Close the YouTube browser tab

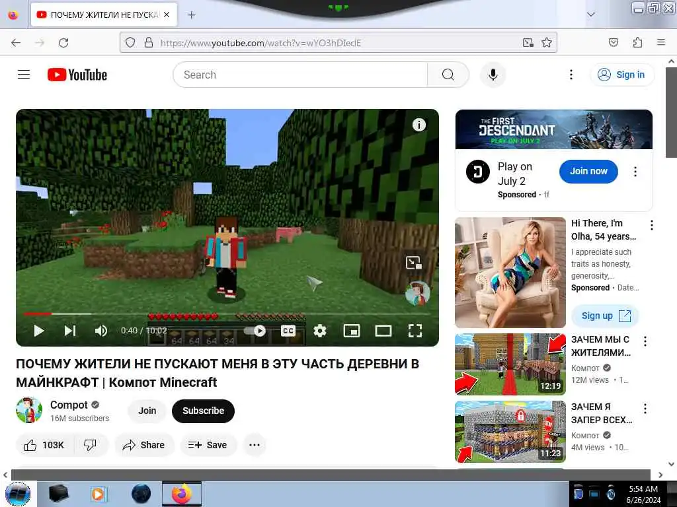[167, 15]
